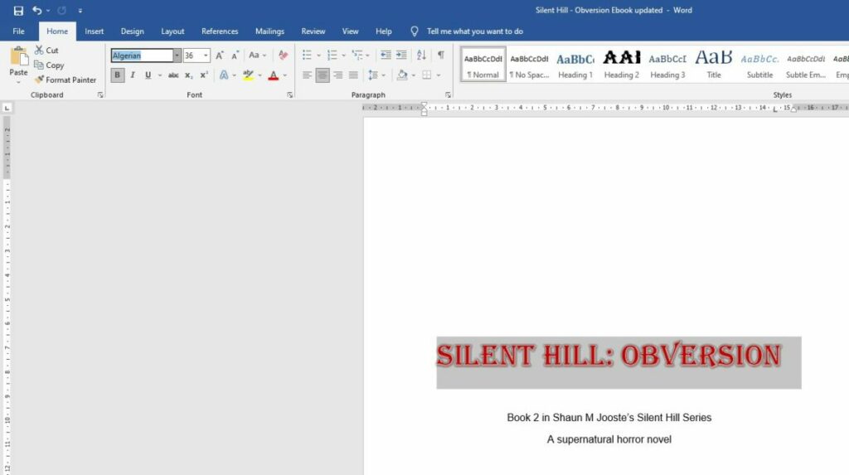Apply the yellow text highlight color
This screenshot has width=849, height=475.
click(x=248, y=75)
